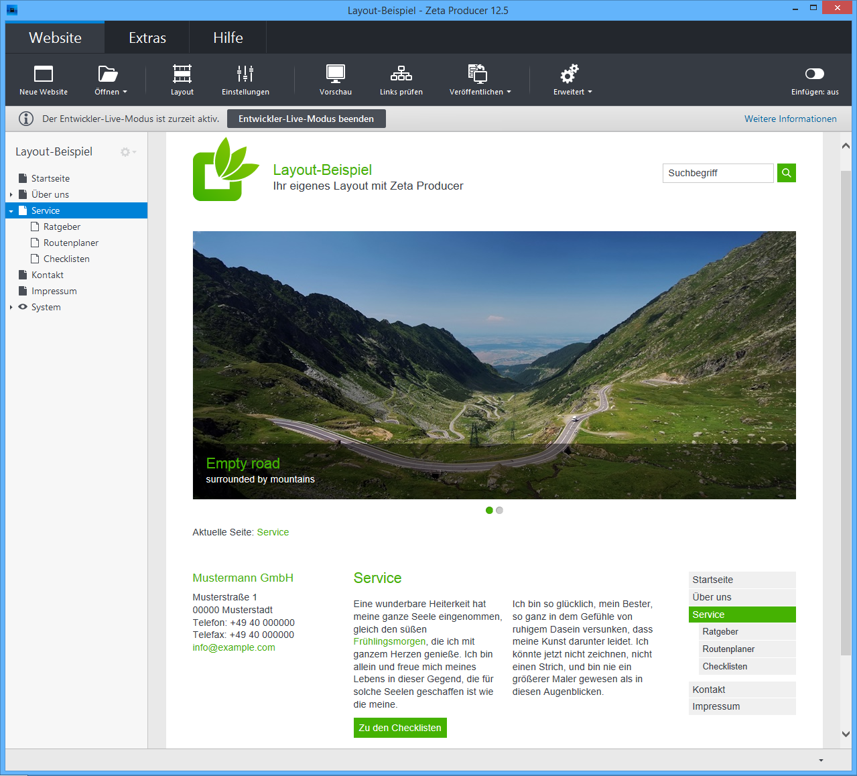857x776 pixels.
Task: Run the Links prüfen check
Action: tap(401, 74)
